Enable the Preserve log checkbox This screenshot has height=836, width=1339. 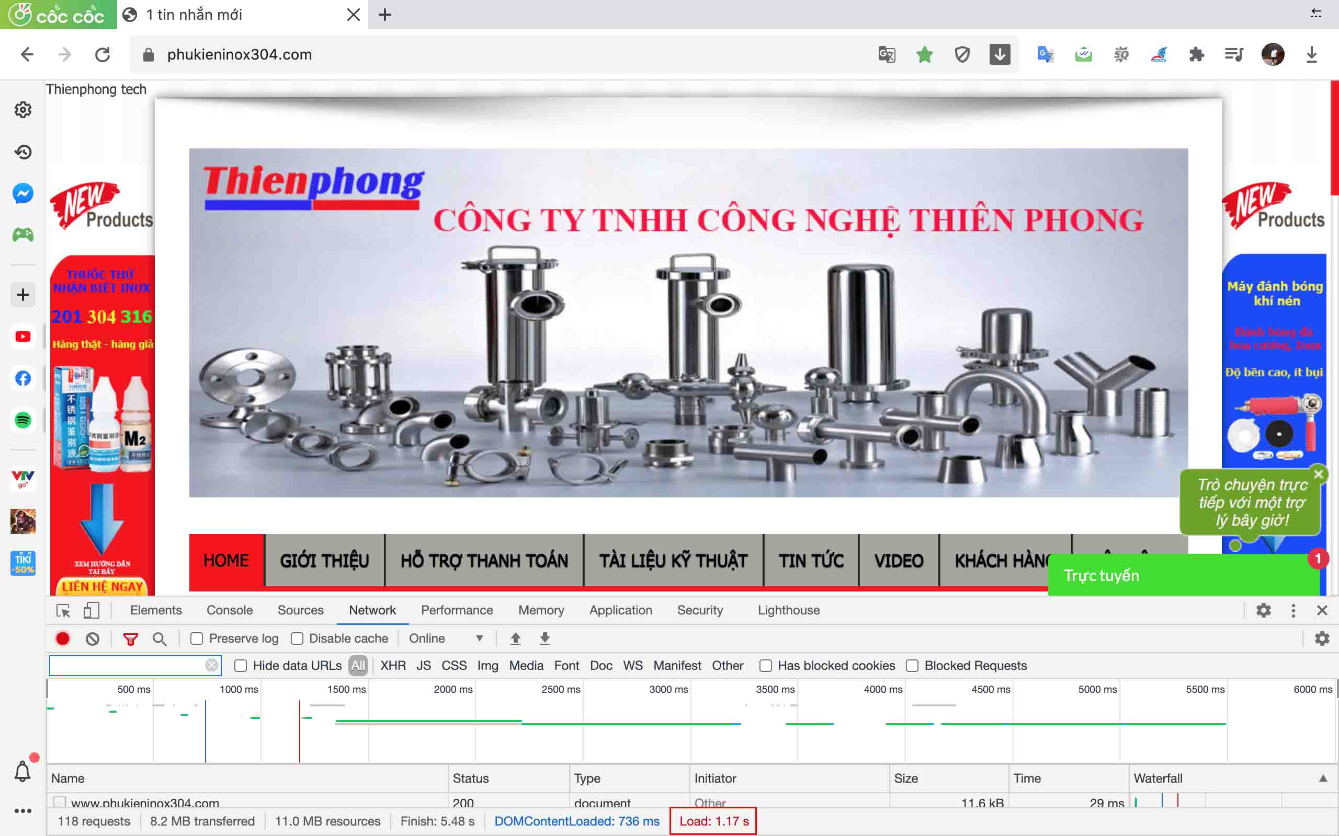tap(197, 638)
